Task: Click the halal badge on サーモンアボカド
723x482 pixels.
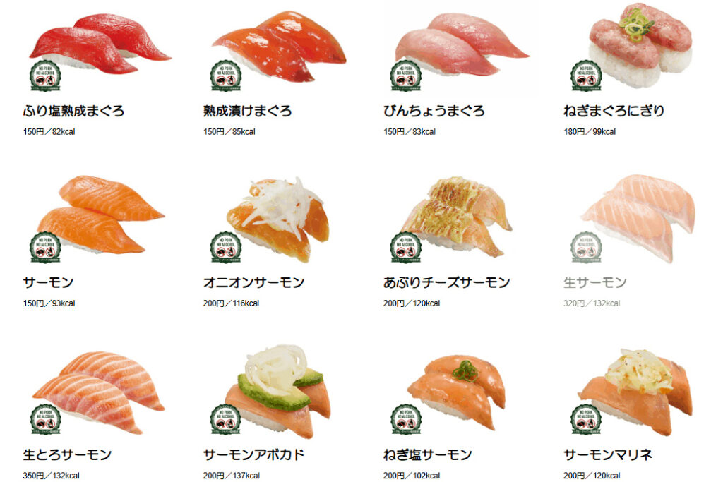Action: pos(225,420)
